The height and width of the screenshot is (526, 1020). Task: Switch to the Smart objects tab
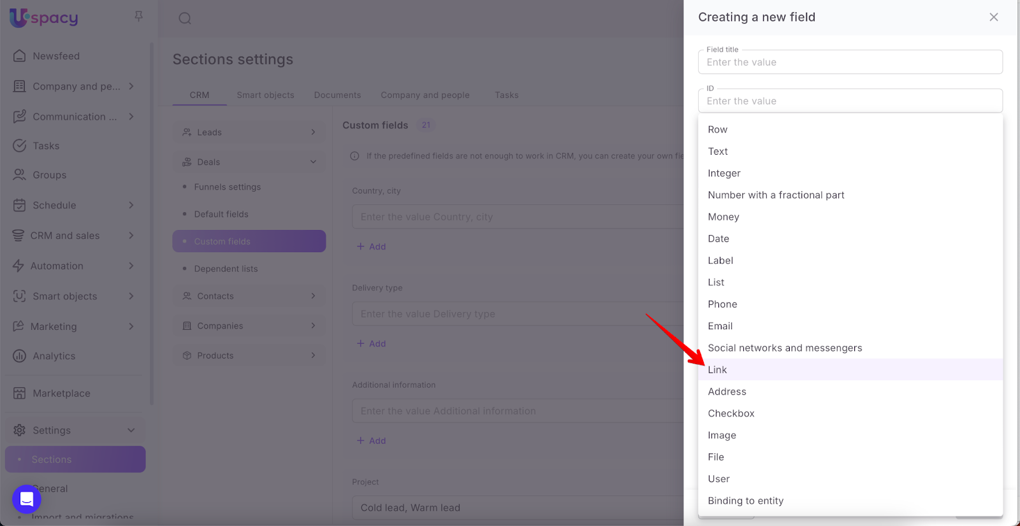tap(265, 95)
